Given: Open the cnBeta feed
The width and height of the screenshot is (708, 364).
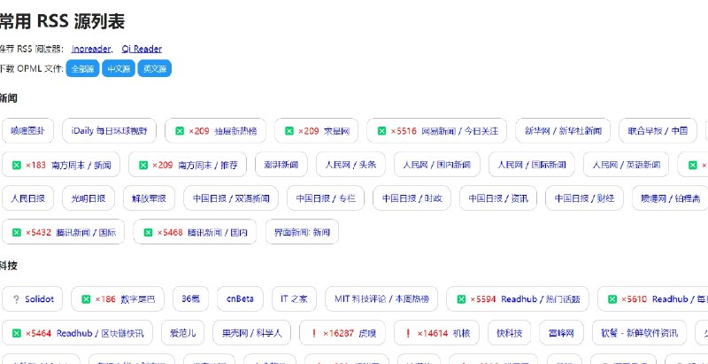Looking at the screenshot, I should click(x=240, y=299).
